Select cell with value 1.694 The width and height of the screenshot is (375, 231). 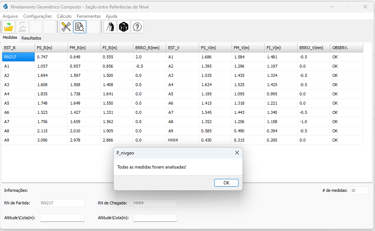(x=51, y=75)
